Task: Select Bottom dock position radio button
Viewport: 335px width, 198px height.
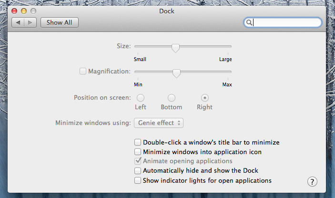Action: pyautogui.click(x=172, y=98)
